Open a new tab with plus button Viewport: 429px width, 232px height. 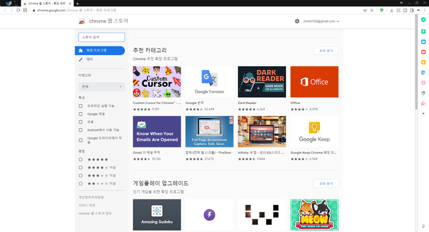(77, 4)
